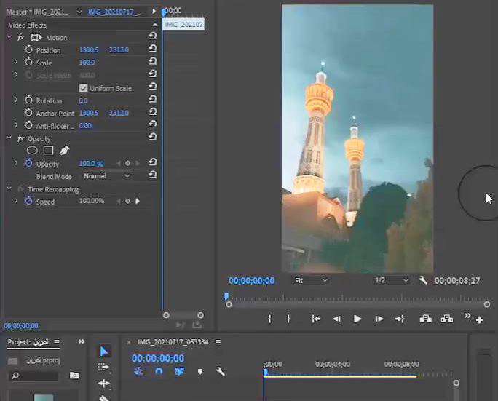Toggle animation stopwatch for Scale
The height and width of the screenshot is (401, 498).
click(29, 62)
